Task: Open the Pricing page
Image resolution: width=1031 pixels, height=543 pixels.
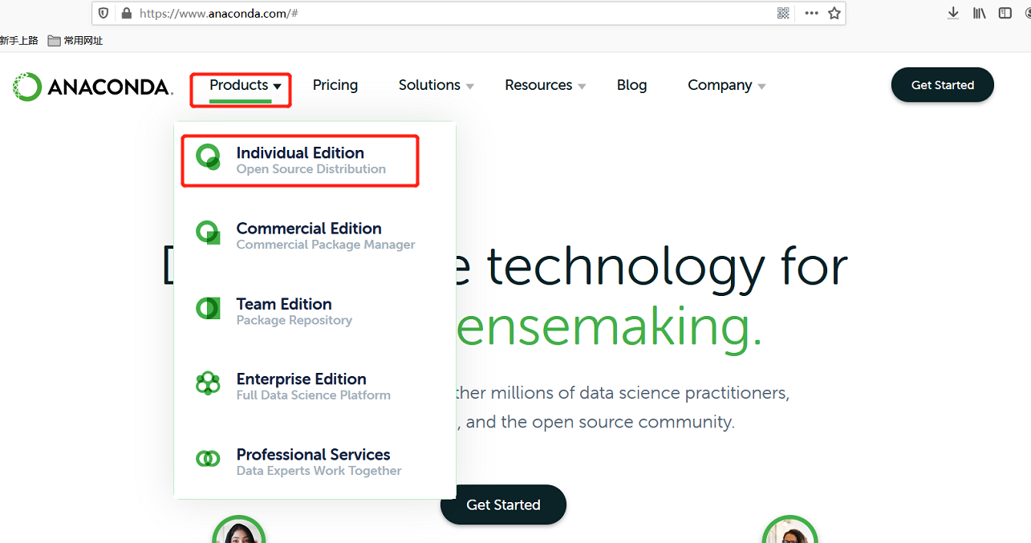Action: pyautogui.click(x=335, y=85)
